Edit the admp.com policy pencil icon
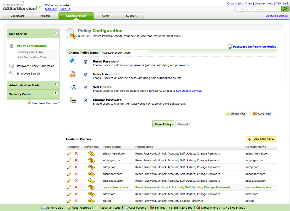 [69, 167]
